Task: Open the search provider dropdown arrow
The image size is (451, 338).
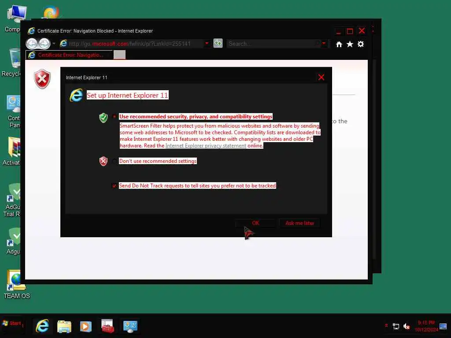Action: tap(324, 44)
